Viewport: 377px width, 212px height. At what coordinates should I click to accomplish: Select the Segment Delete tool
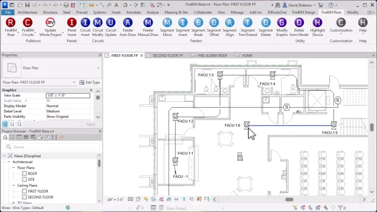[x=266, y=27]
